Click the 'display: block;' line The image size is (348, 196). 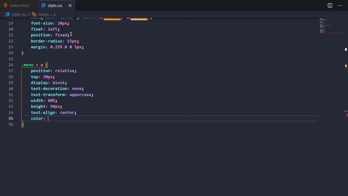(48, 83)
